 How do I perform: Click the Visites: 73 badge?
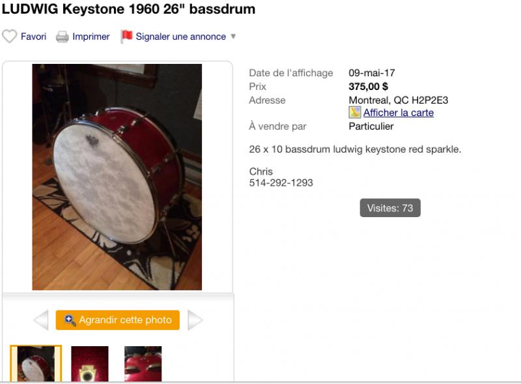point(390,208)
